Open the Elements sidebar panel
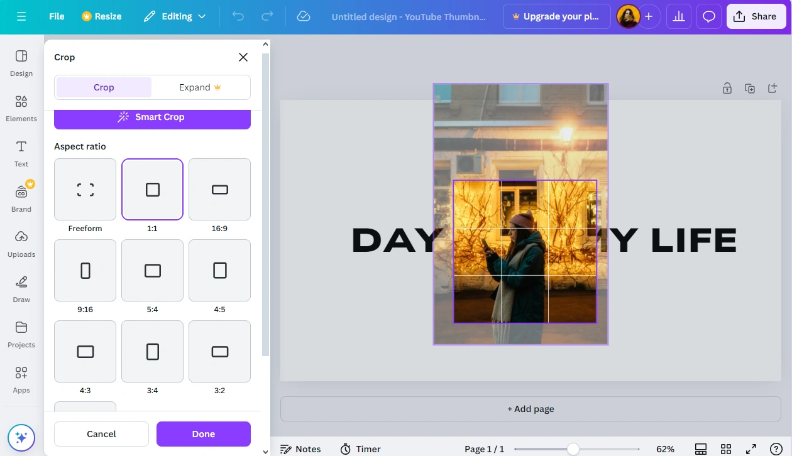 pos(21,108)
